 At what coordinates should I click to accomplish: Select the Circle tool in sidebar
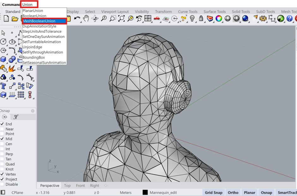[3, 41]
